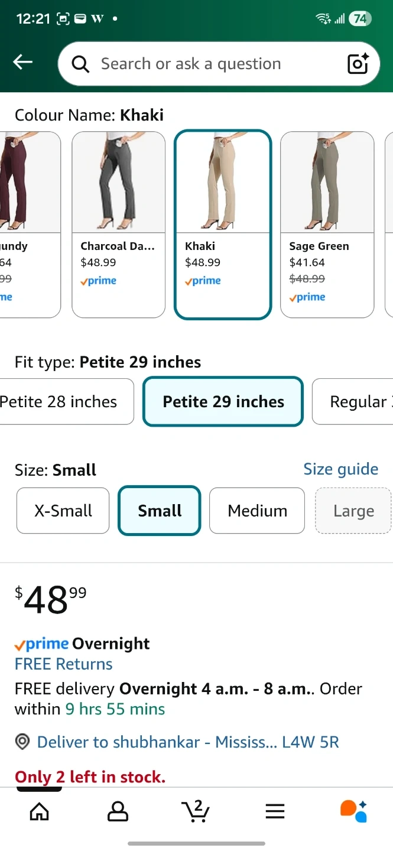Pick the Charcoal colour swatch

pyautogui.click(x=118, y=225)
